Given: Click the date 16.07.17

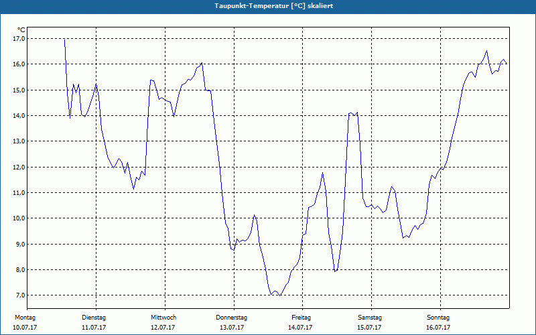Looking at the screenshot, I should pos(438,328).
